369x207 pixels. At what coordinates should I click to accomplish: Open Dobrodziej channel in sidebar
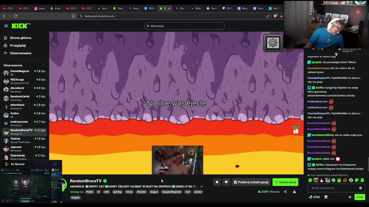(24, 157)
